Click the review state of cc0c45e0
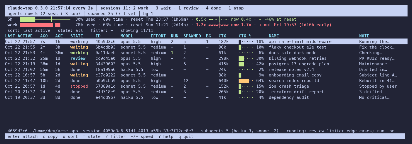Viewport: 412px width, 144px height. [78, 58]
